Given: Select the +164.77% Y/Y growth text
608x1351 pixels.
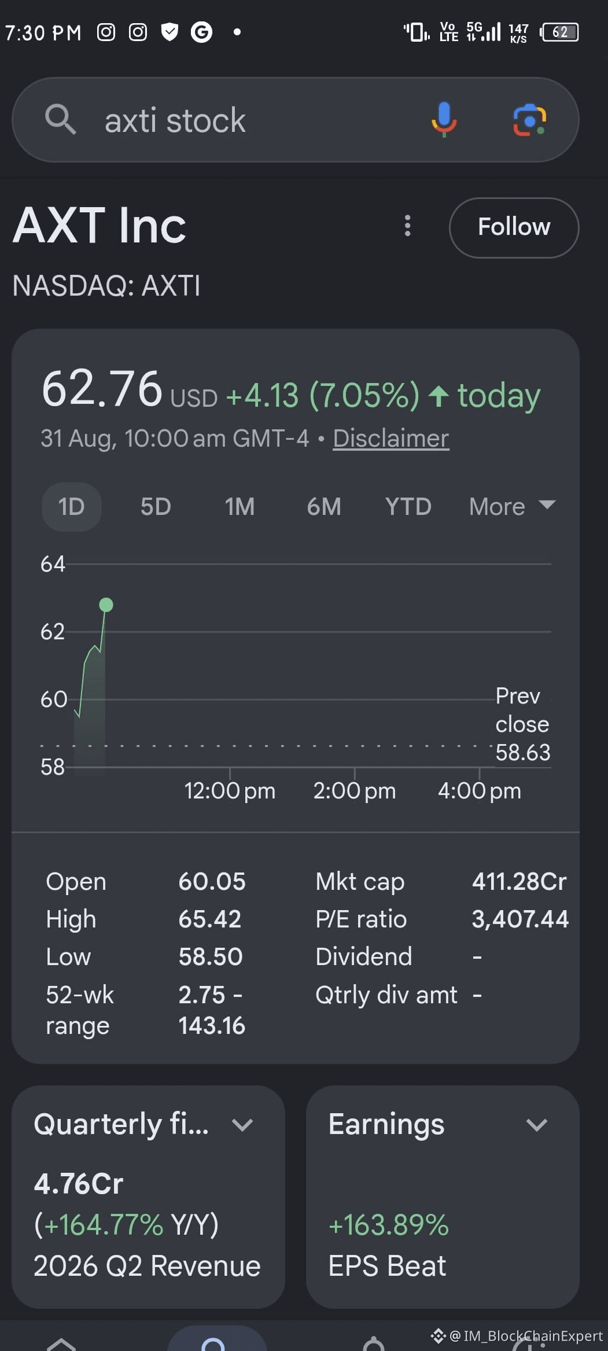Looking at the screenshot, I should [126, 1225].
